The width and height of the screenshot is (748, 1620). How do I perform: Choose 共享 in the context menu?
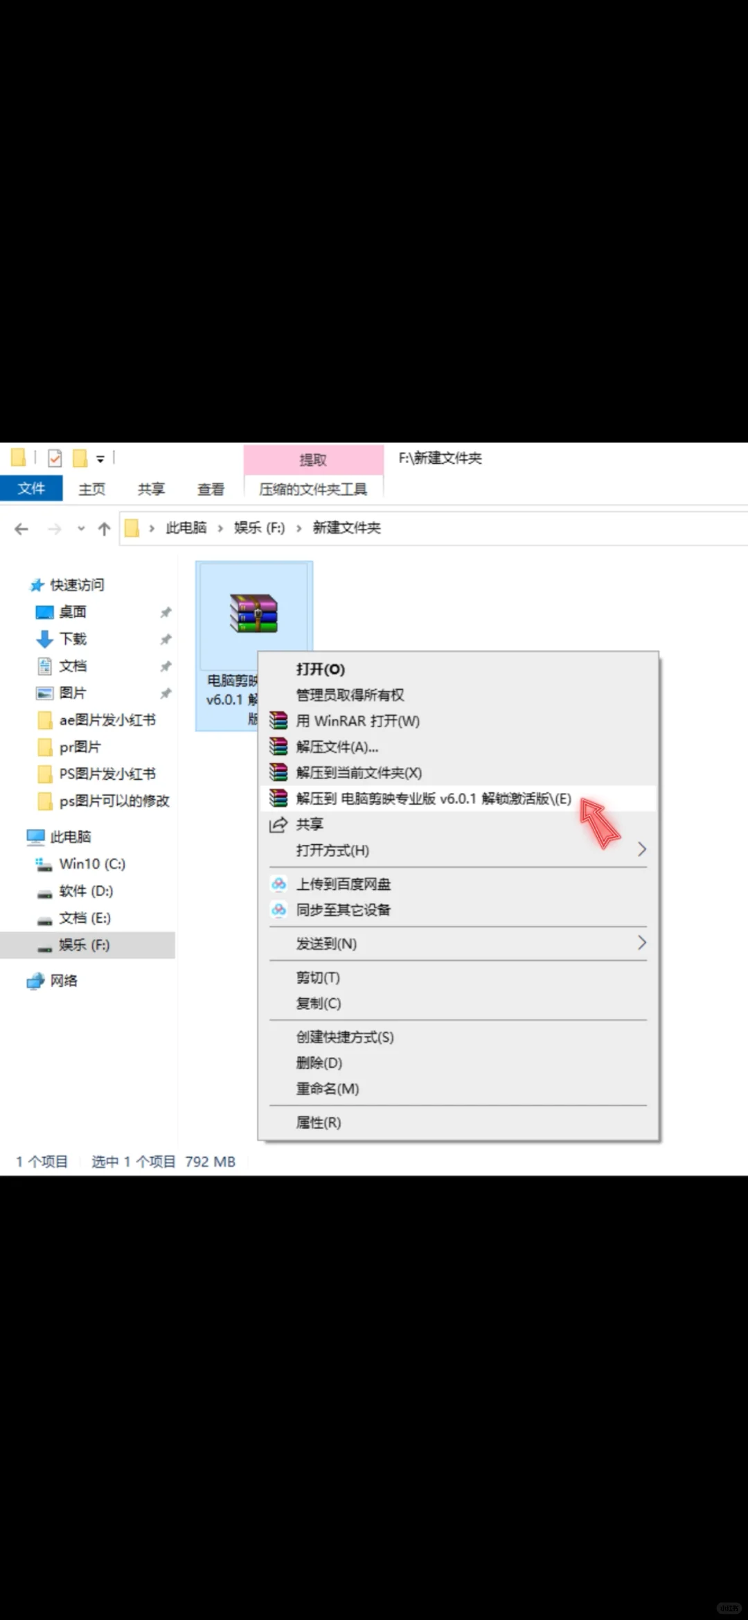point(458,824)
